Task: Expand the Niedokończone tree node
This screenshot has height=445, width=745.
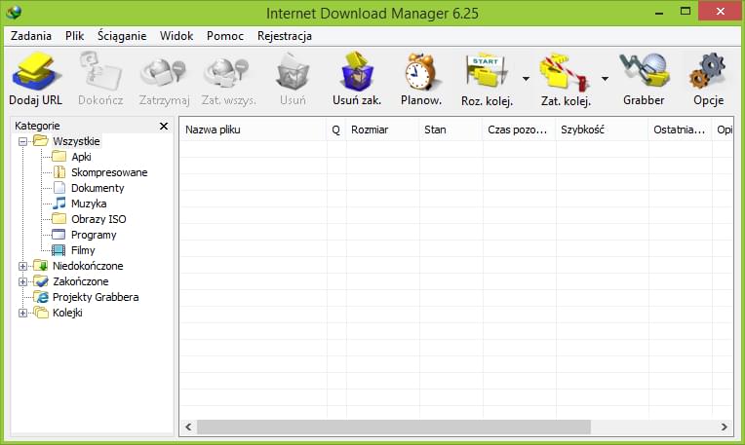Action: 23,266
